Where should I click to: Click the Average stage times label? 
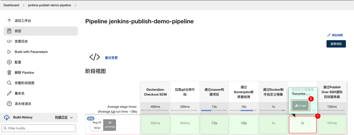(x=122, y=106)
